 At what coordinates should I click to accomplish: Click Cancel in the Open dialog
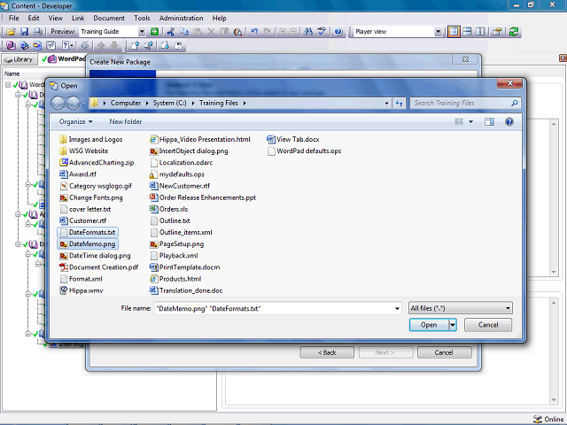[488, 325]
